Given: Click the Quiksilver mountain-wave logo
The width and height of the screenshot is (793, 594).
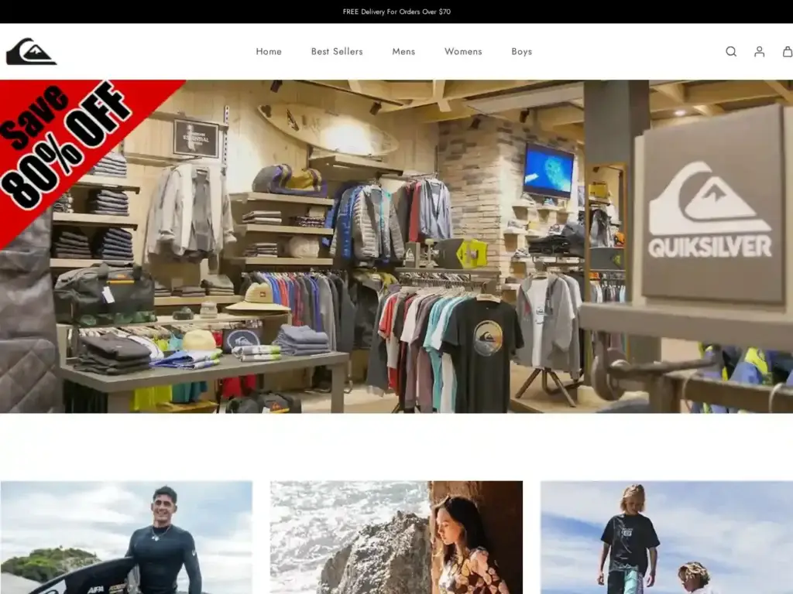Looking at the screenshot, I should point(33,51).
